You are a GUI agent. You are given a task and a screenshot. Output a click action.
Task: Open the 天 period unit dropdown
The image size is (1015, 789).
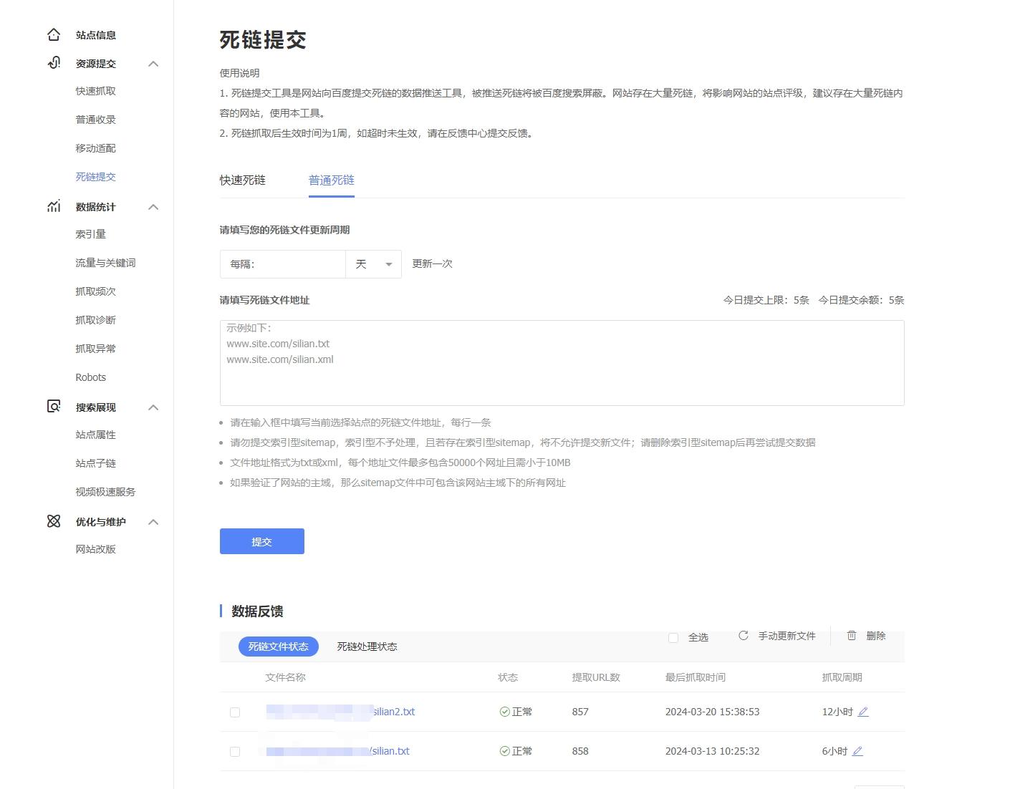(373, 264)
